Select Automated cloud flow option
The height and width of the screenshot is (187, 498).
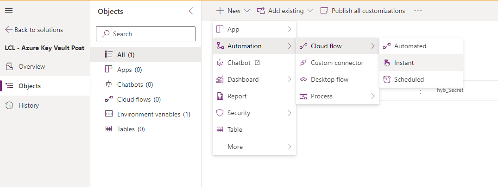410,46
